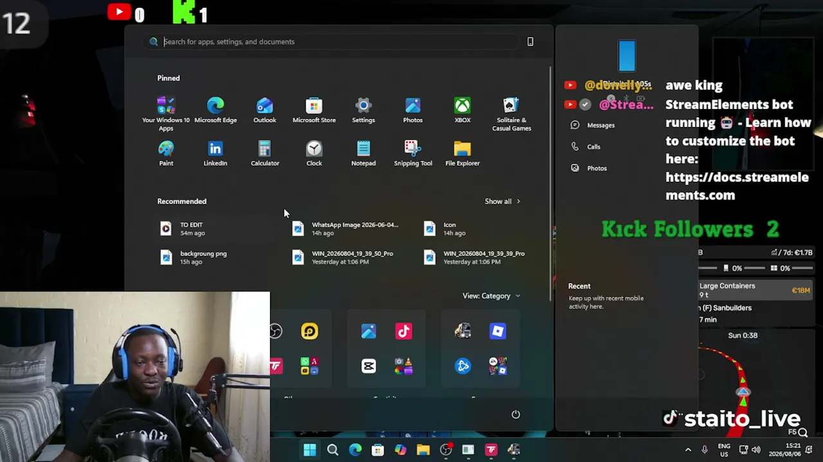Switch to OBS Studio on the taskbar
Viewport: 823px width, 462px height.
446,450
